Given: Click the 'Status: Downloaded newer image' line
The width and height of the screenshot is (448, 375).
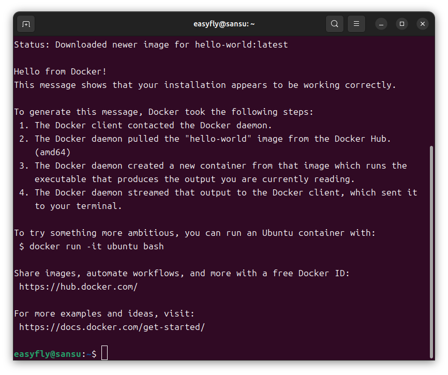Looking at the screenshot, I should coord(151,44).
